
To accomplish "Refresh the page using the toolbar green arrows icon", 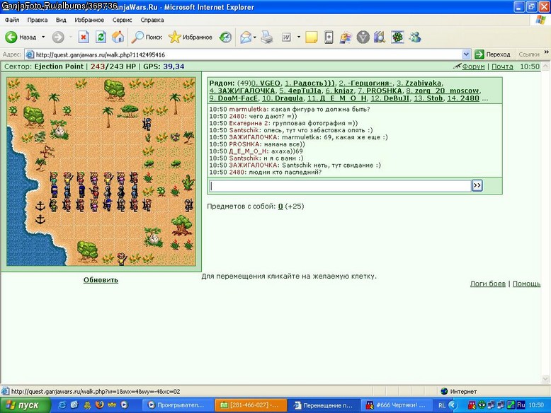I will (x=101, y=37).
